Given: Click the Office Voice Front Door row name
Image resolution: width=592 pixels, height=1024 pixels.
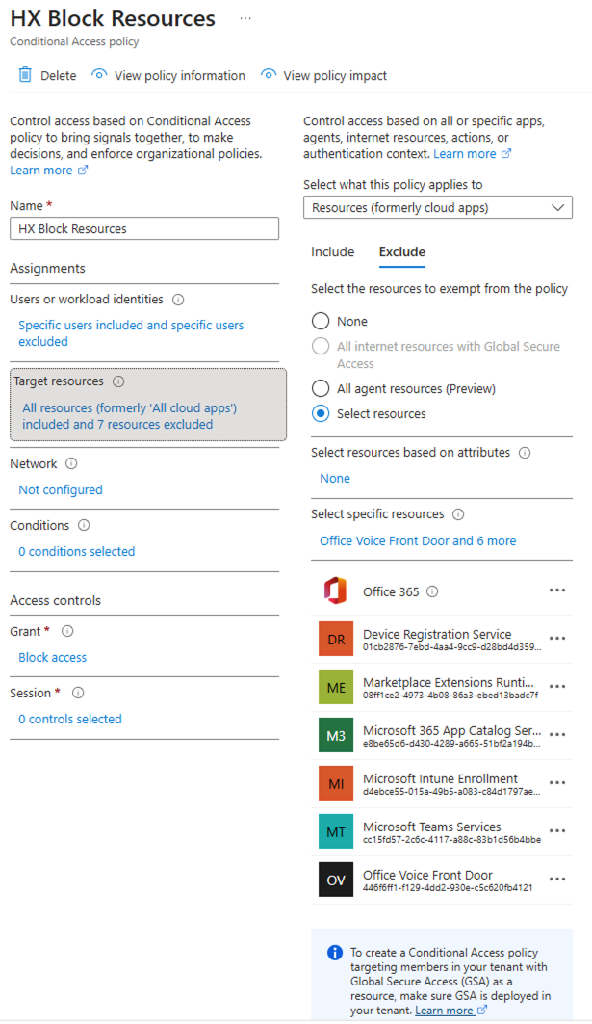Looking at the screenshot, I should pos(427,875).
